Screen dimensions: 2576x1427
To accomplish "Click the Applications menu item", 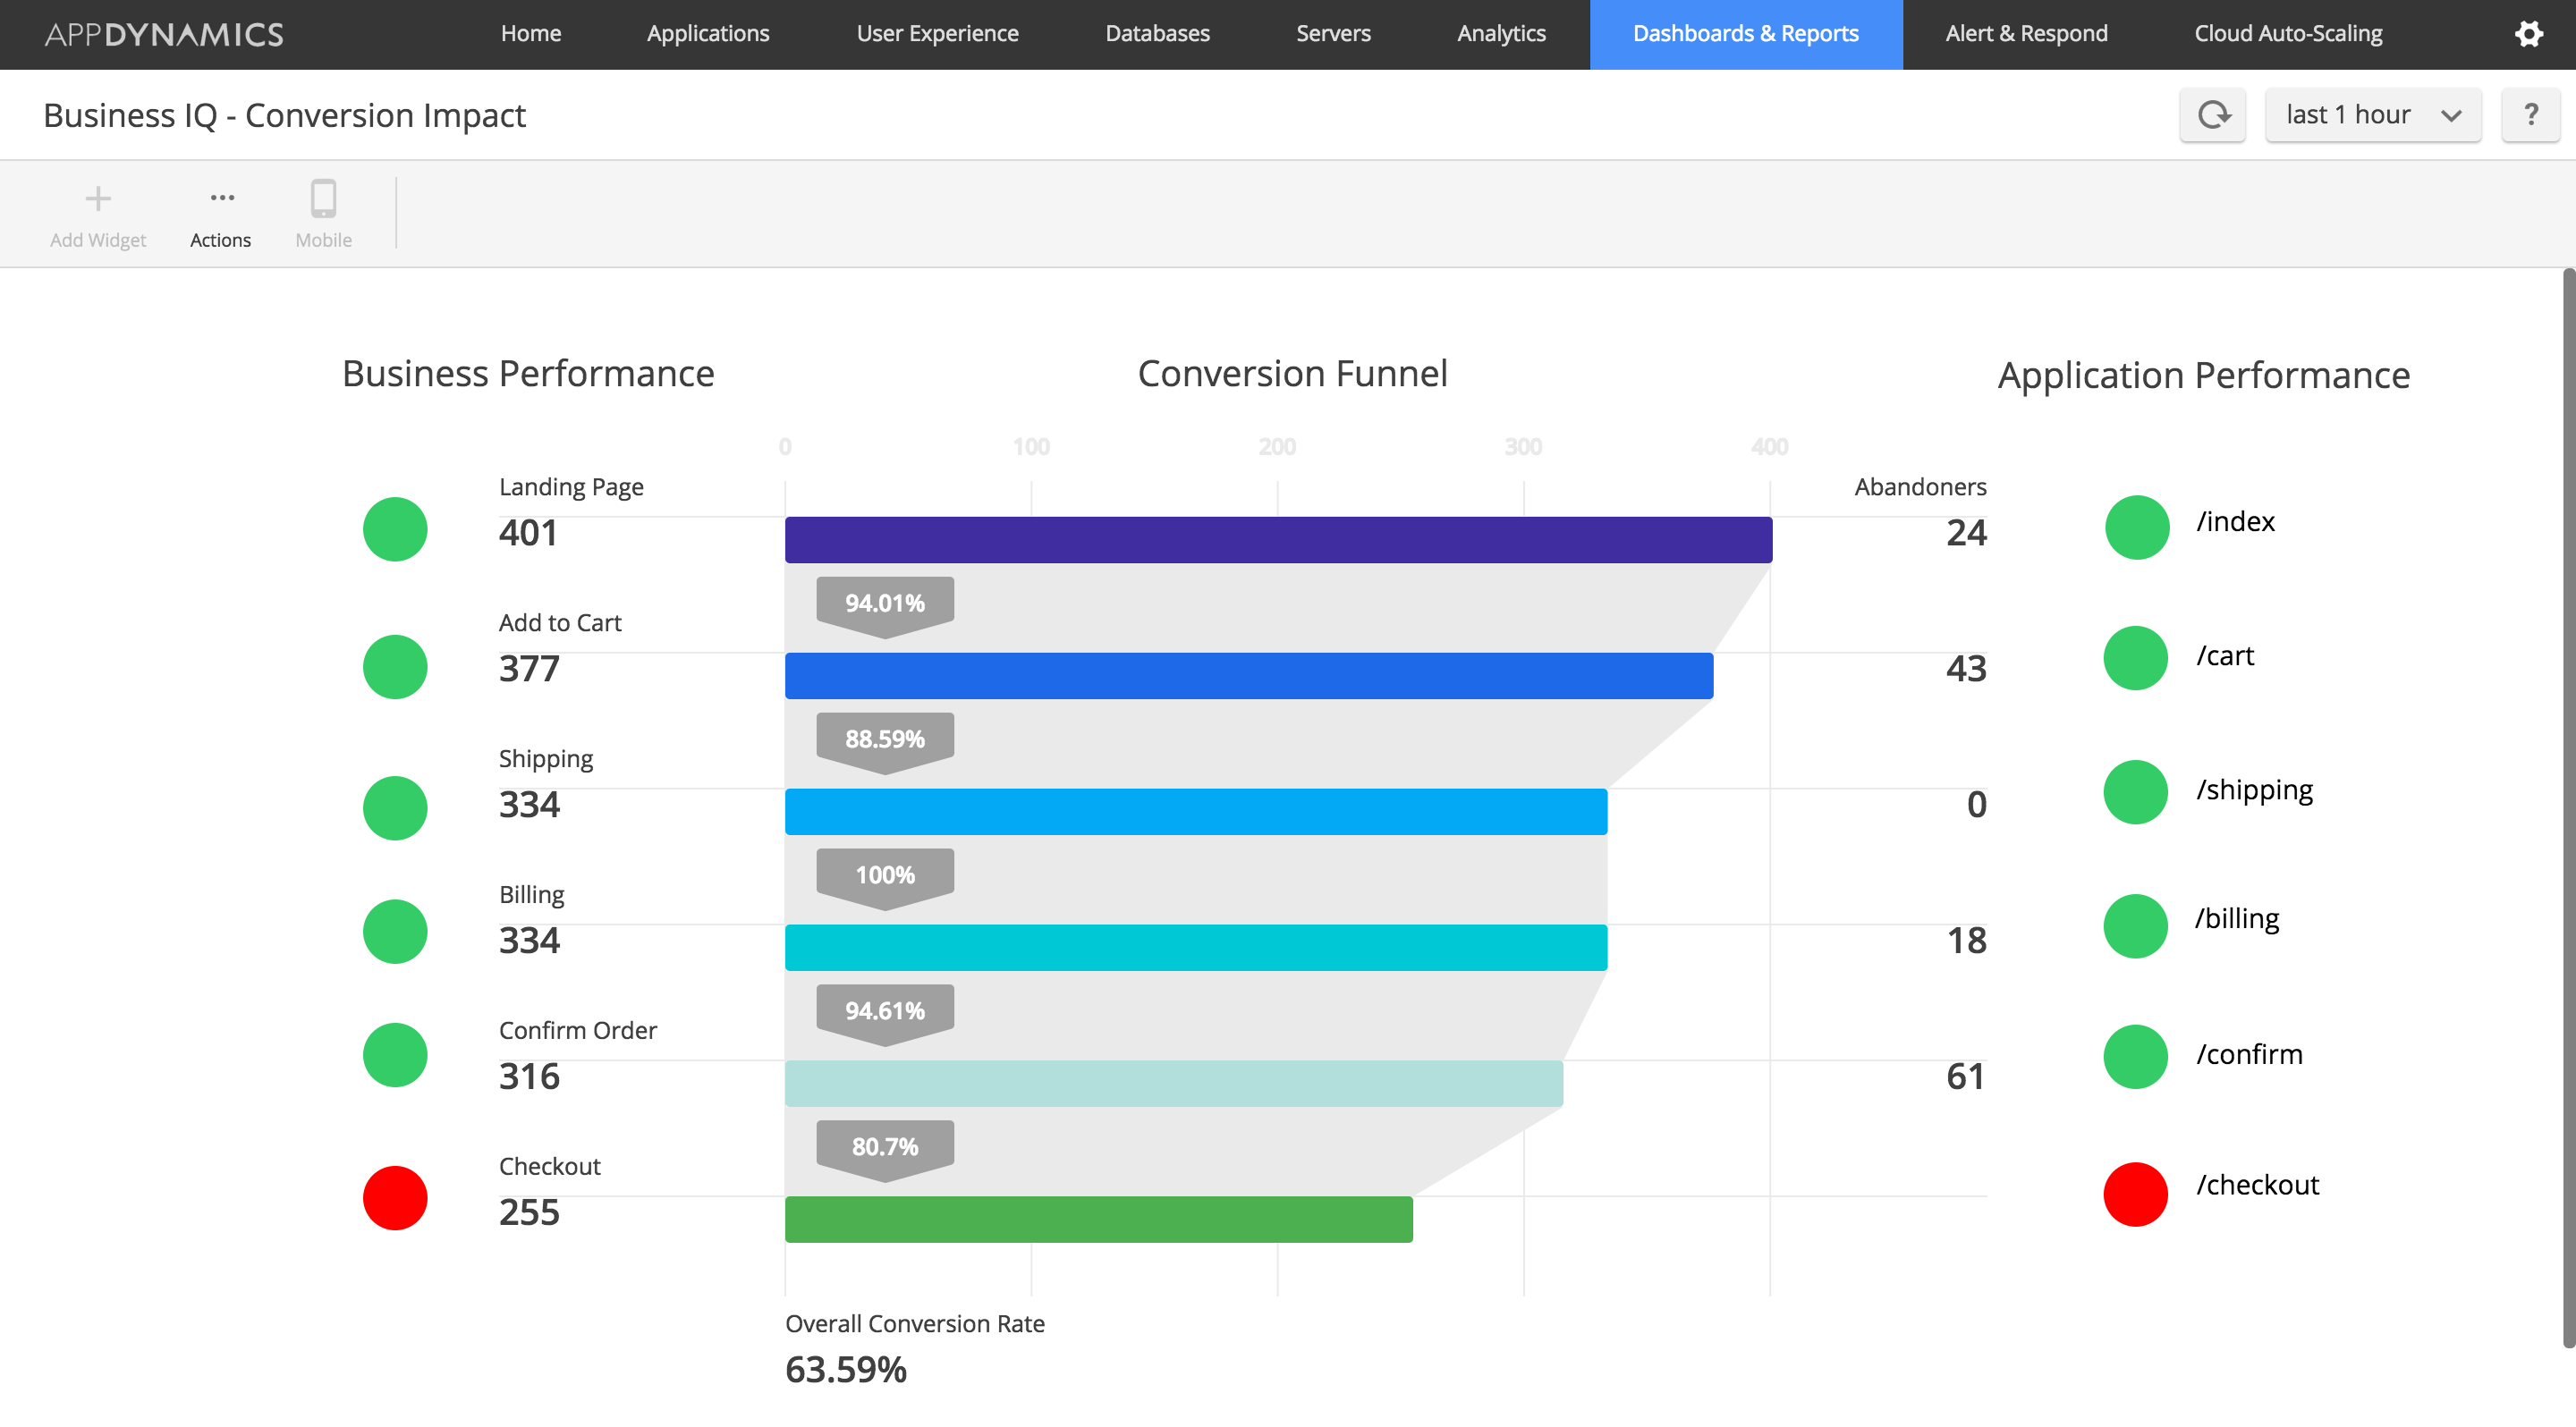I will (x=710, y=31).
